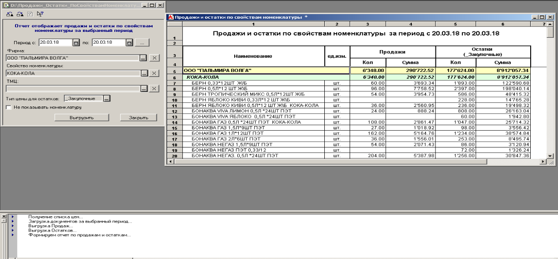The width and height of the screenshot is (558, 259).
Task: Open the ТМЦ '...' selection button
Action: [143, 88]
